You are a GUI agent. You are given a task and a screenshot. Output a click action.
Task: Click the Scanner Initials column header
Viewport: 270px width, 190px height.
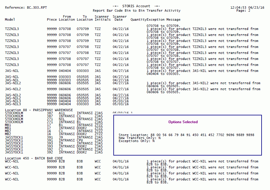pyautogui.click(x=102, y=18)
